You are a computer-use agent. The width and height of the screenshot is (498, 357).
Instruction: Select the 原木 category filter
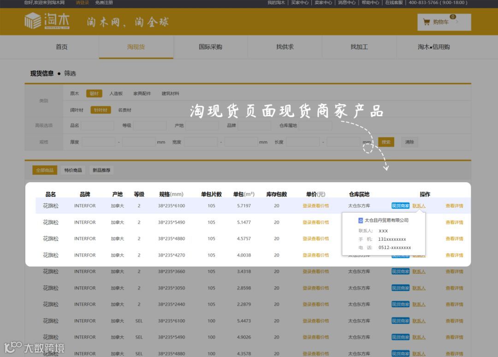(x=74, y=93)
